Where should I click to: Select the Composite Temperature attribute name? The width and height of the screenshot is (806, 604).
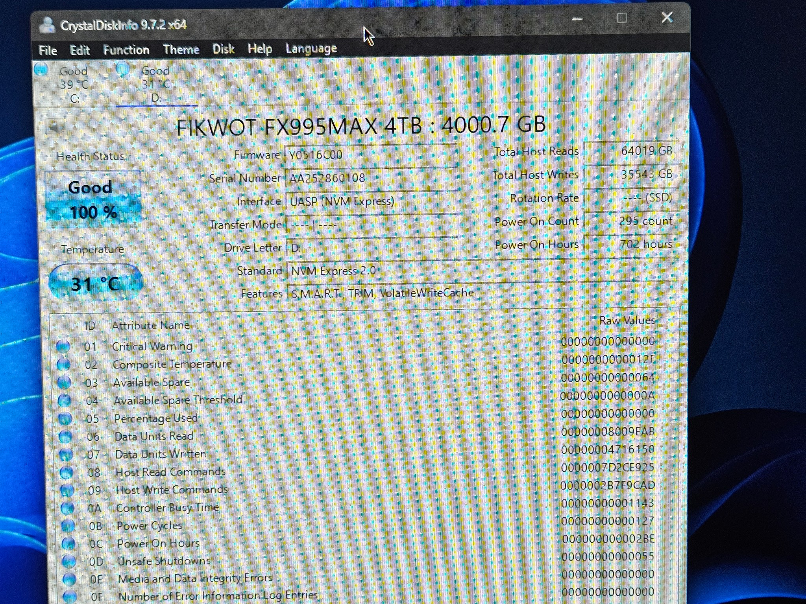(x=172, y=364)
